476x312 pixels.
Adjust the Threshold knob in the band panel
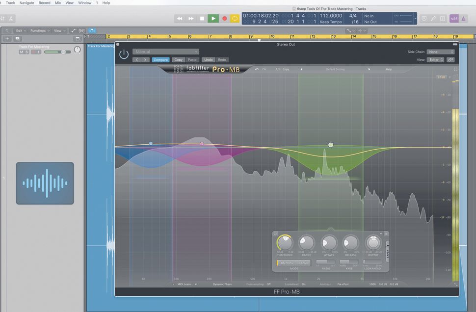tap(286, 244)
